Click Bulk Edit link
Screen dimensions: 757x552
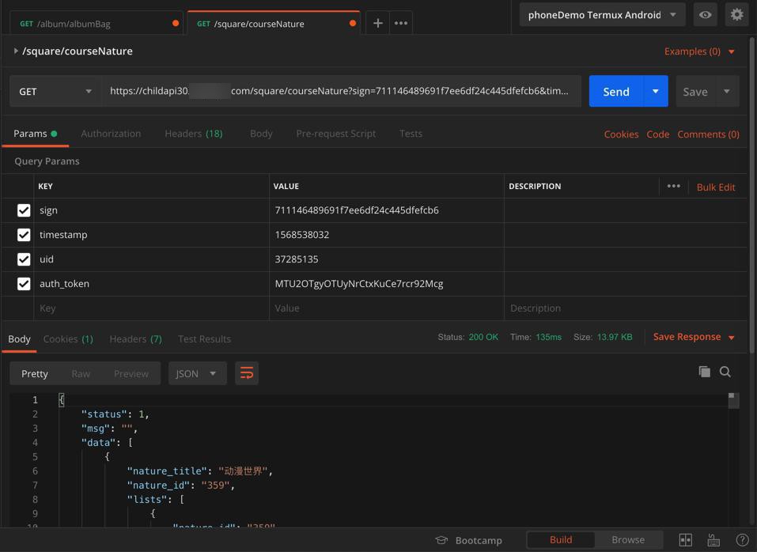(x=716, y=187)
